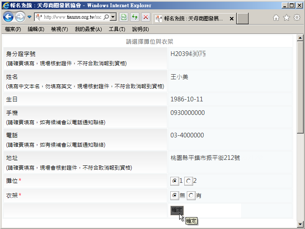Open the Tools gear icon
The height and width of the screenshot is (229, 305).
point(297,18)
